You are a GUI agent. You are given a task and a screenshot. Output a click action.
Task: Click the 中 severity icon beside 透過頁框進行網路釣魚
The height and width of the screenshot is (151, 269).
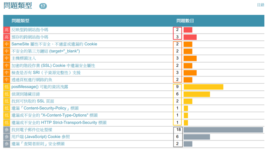(7, 80)
